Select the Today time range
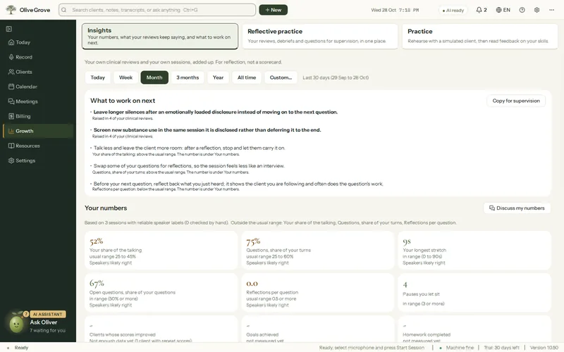Viewport: 564px width, 352px height. pyautogui.click(x=97, y=77)
